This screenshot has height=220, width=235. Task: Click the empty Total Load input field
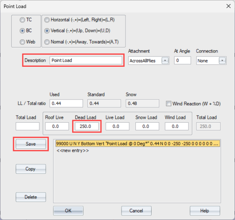[x=27, y=126]
